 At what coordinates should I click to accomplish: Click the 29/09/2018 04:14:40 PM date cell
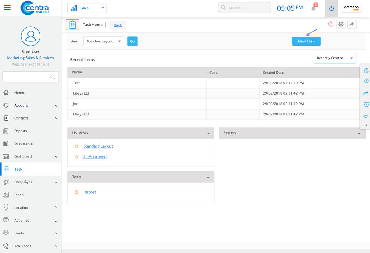pos(283,83)
